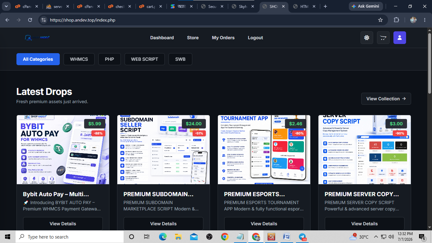Close the HTM tab
Viewport: 432px width, 243px height.
click(314, 6)
